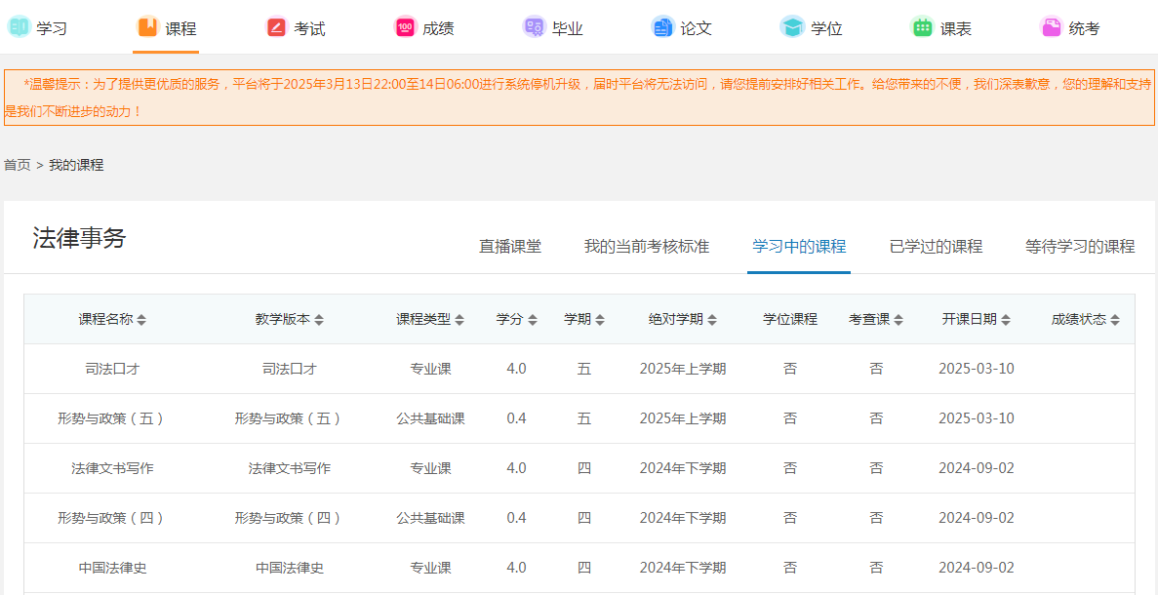1158x595 pixels.
Task: Switch to 直播课堂 tab
Action: pyautogui.click(x=509, y=247)
